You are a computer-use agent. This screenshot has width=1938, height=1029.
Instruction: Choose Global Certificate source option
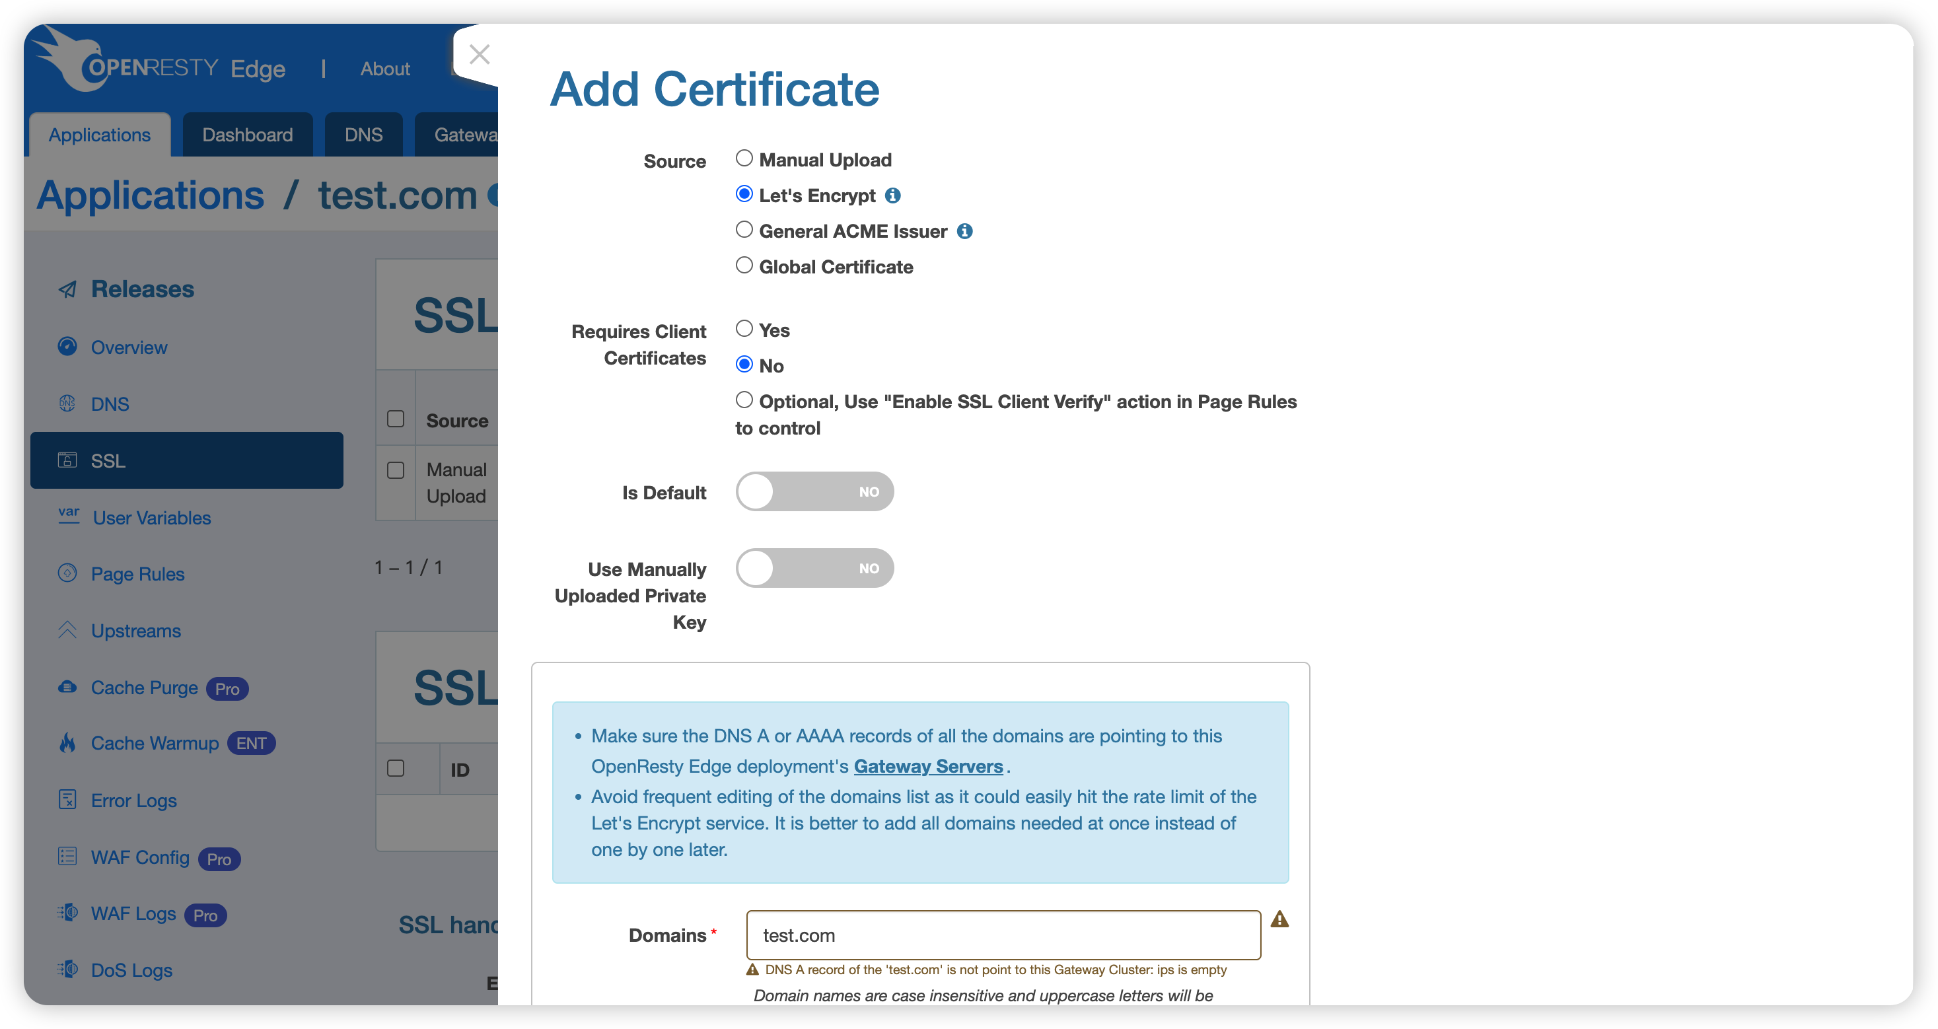(744, 266)
